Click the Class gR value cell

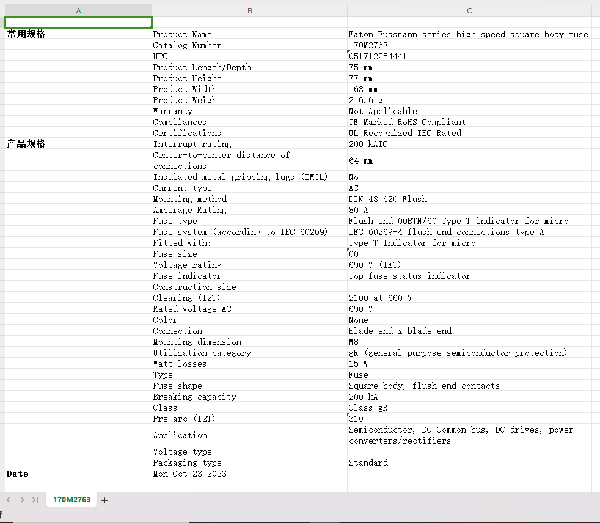(469, 408)
